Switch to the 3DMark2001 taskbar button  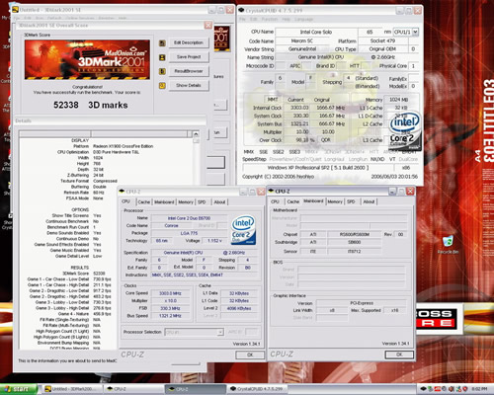[72, 389]
